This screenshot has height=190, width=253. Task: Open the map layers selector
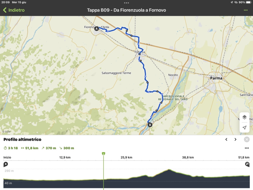(x=244, y=117)
